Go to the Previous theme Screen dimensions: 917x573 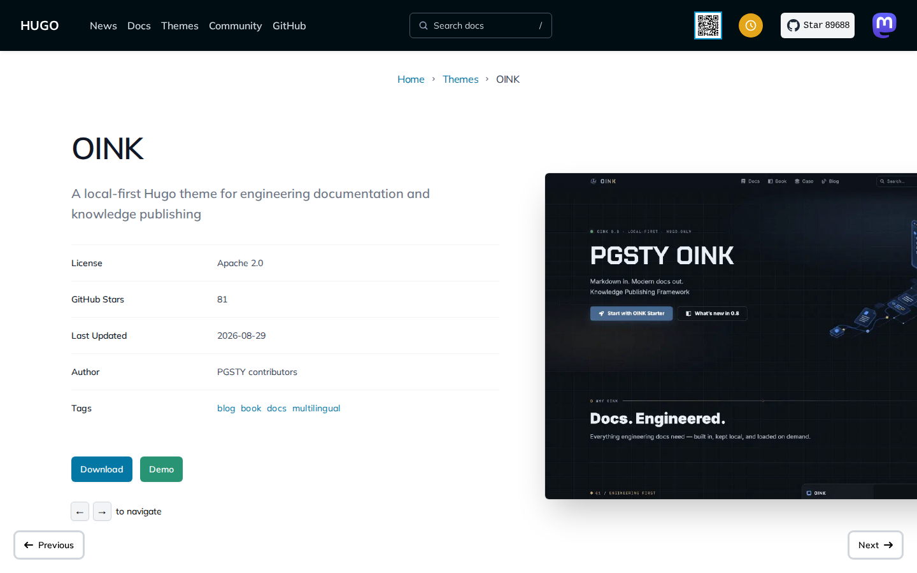pos(49,545)
